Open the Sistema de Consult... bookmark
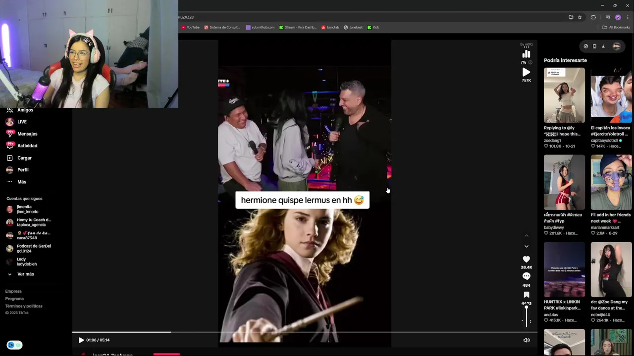The height and width of the screenshot is (356, 634). pyautogui.click(x=222, y=27)
